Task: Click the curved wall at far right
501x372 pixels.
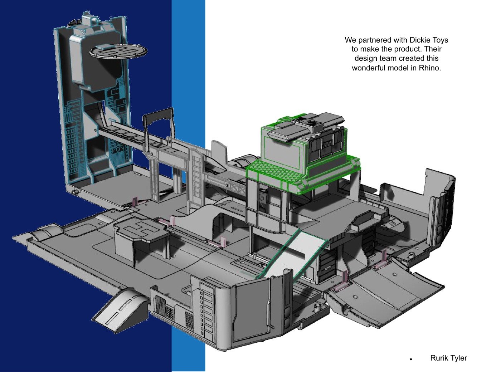Action: click(442, 207)
